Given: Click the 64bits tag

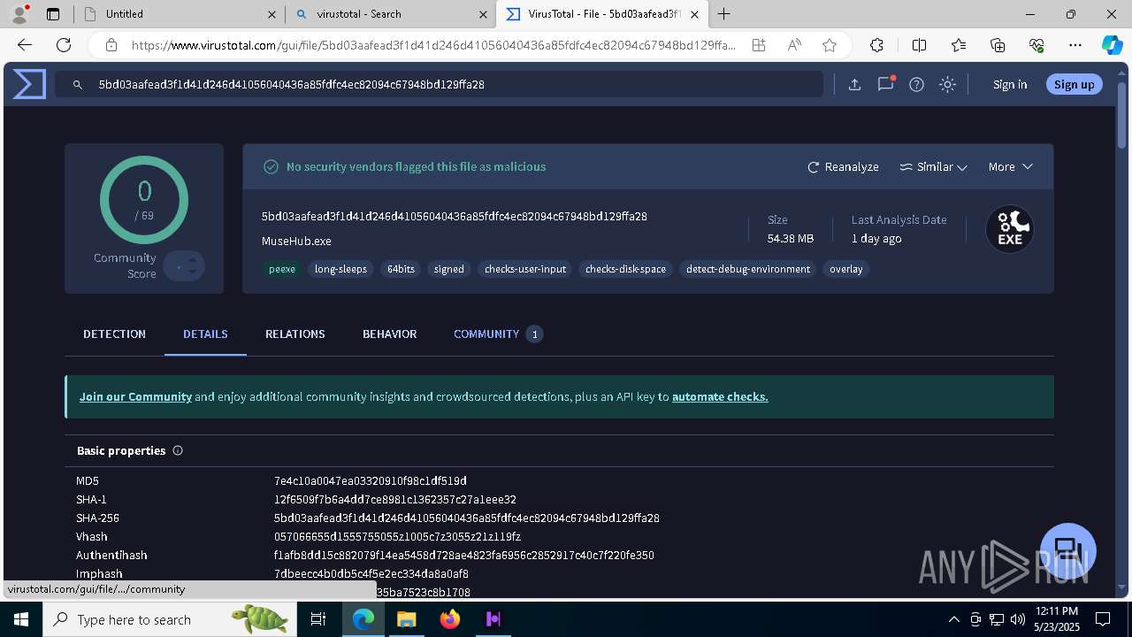Looking at the screenshot, I should pos(401,269).
